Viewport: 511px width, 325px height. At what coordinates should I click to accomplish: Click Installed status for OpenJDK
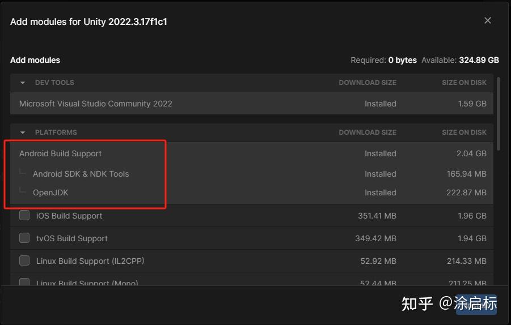point(381,193)
